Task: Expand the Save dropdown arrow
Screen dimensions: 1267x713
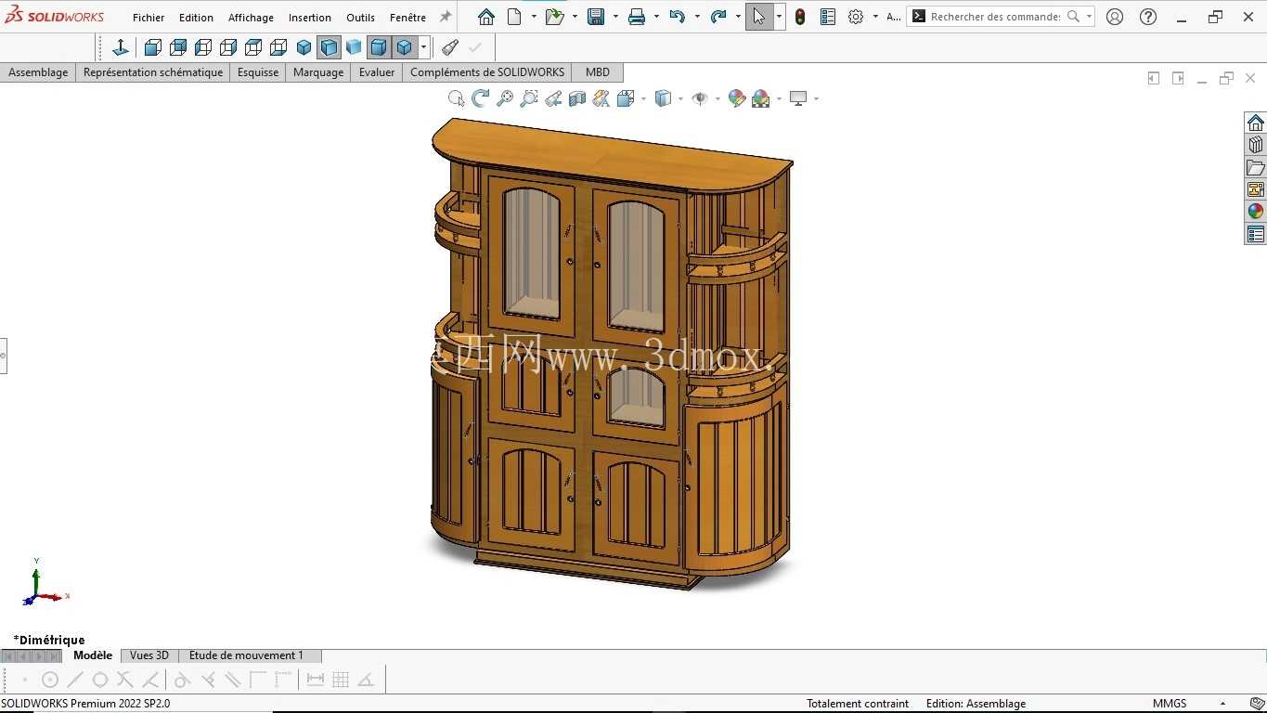Action: (615, 17)
